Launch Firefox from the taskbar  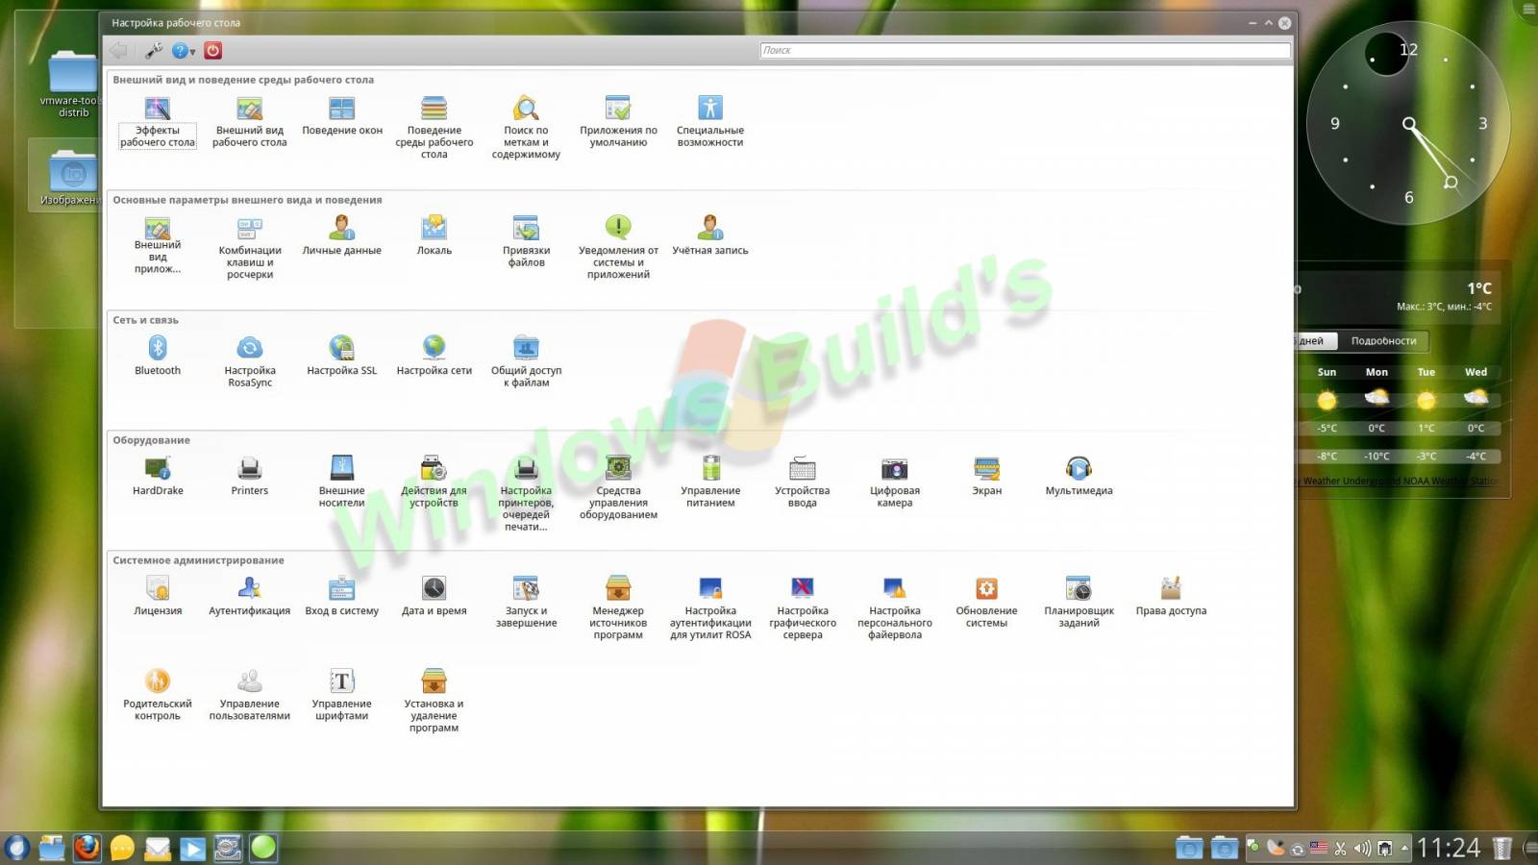click(x=87, y=847)
